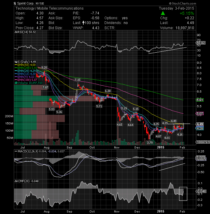Viewport: 210px width, 214px height.
Task: Click the 200M volume axis label
Action: 9,116
